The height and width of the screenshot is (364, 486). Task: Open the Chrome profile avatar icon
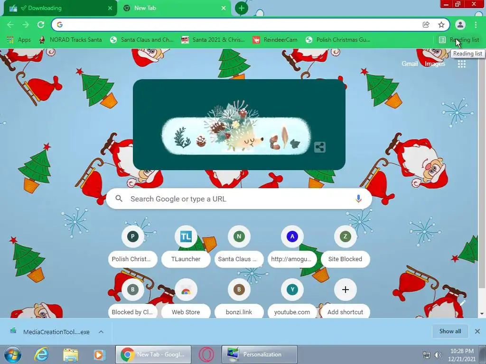click(460, 25)
